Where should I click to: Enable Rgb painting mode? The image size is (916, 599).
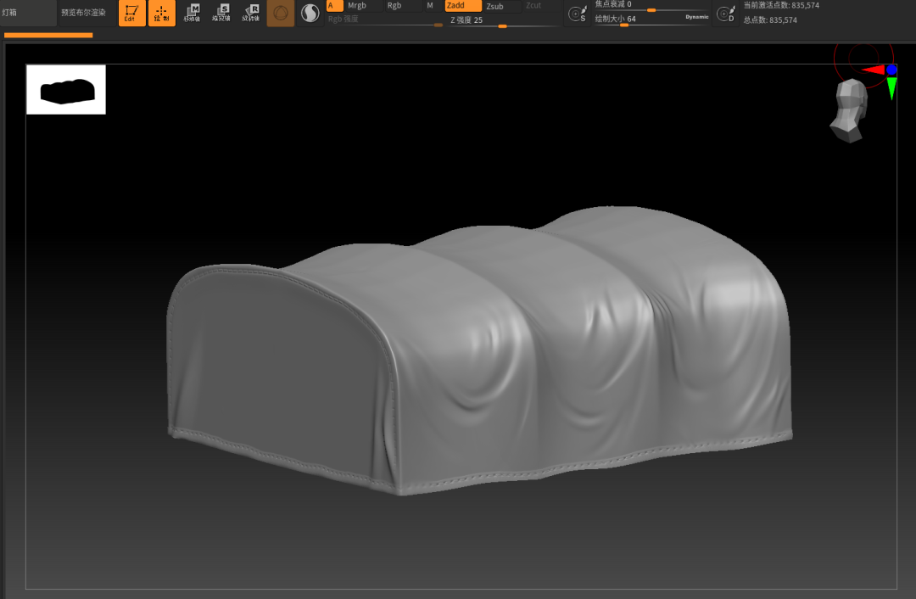[403, 6]
